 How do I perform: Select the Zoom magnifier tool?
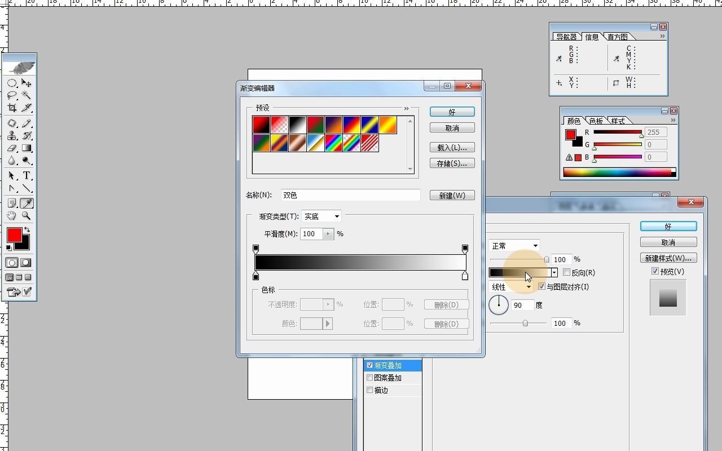click(x=27, y=216)
